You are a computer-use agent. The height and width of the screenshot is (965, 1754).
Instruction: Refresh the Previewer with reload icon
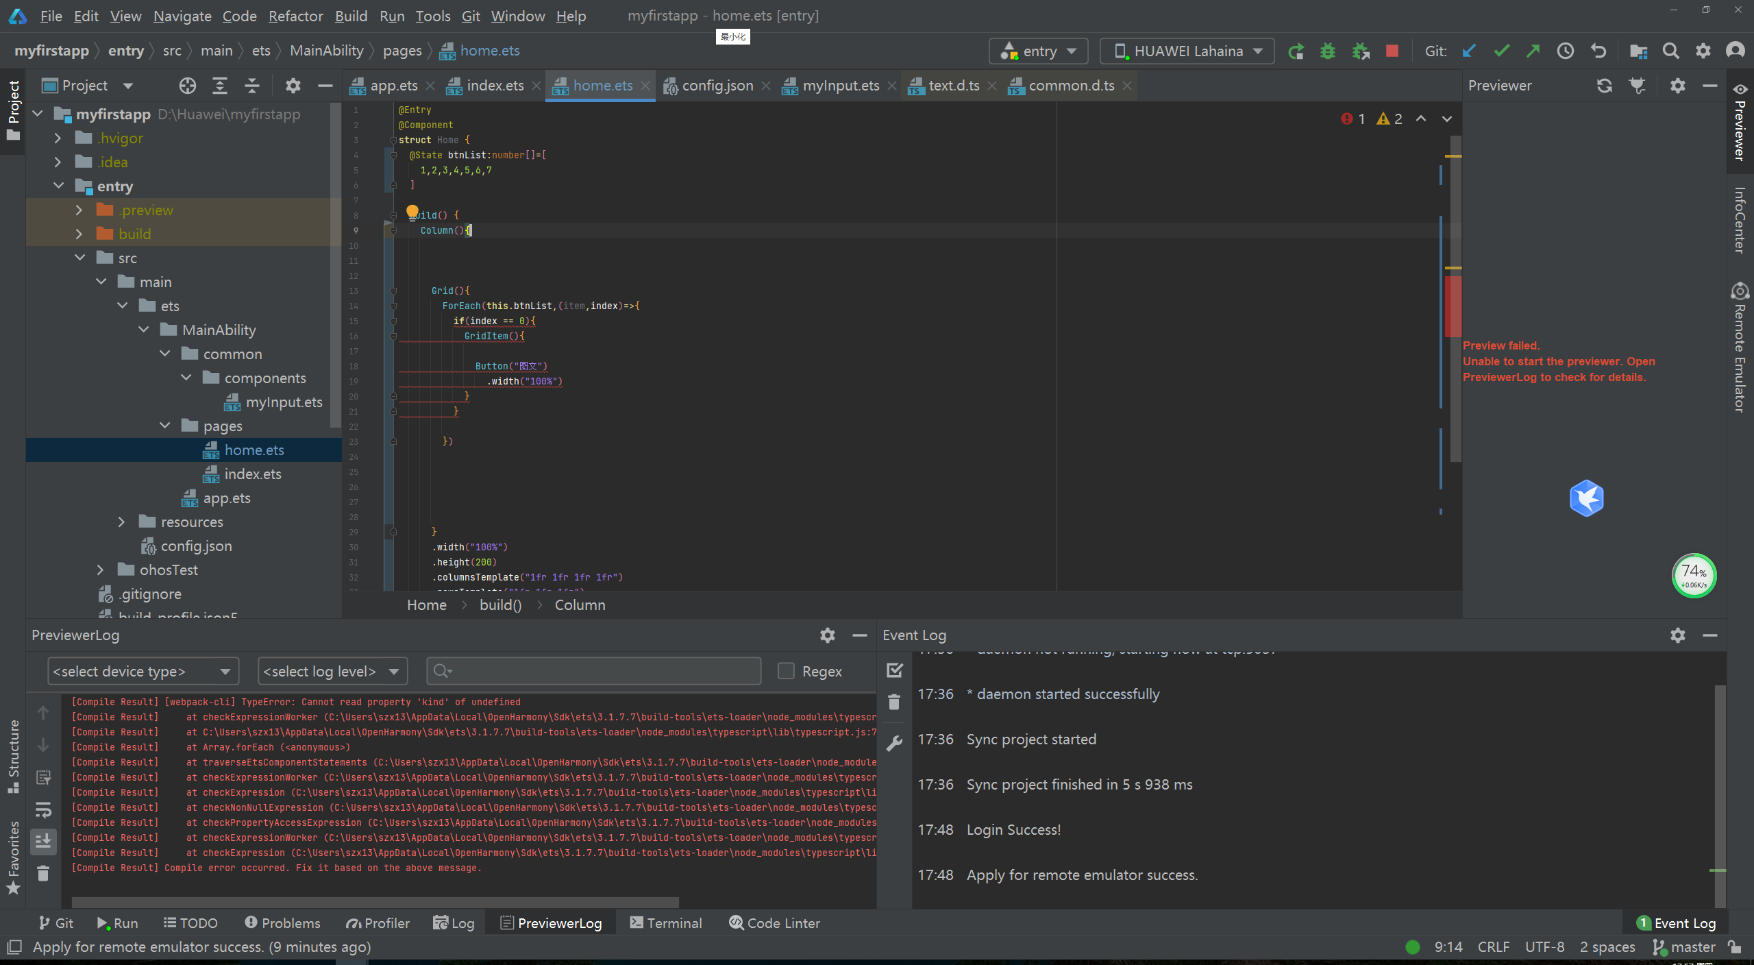click(1605, 86)
